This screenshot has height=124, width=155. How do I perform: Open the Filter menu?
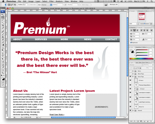pyautogui.click(x=52, y=1)
